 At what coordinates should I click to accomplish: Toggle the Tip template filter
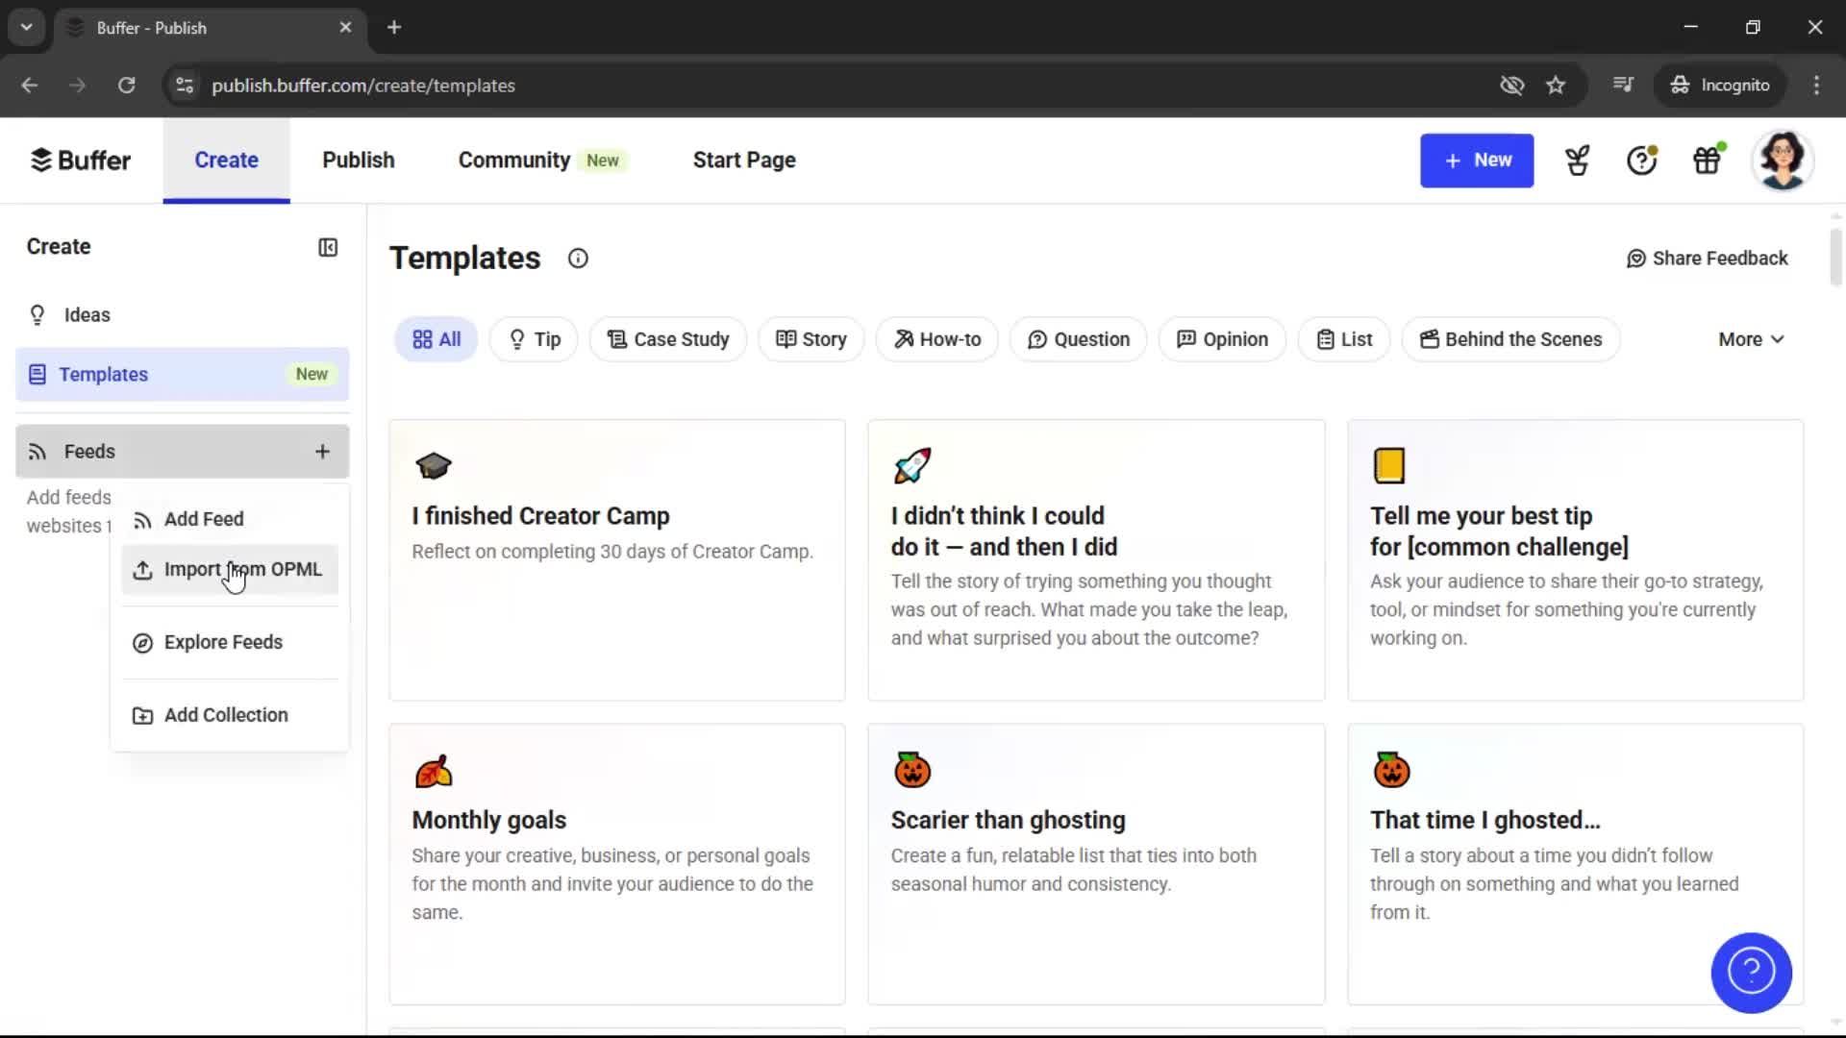pos(533,339)
